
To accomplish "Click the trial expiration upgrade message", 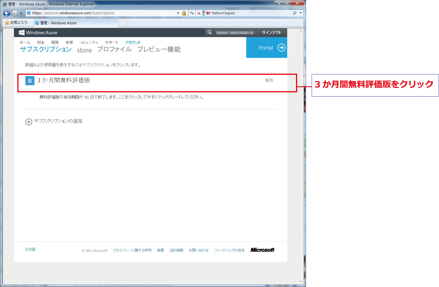I will 121,97.
